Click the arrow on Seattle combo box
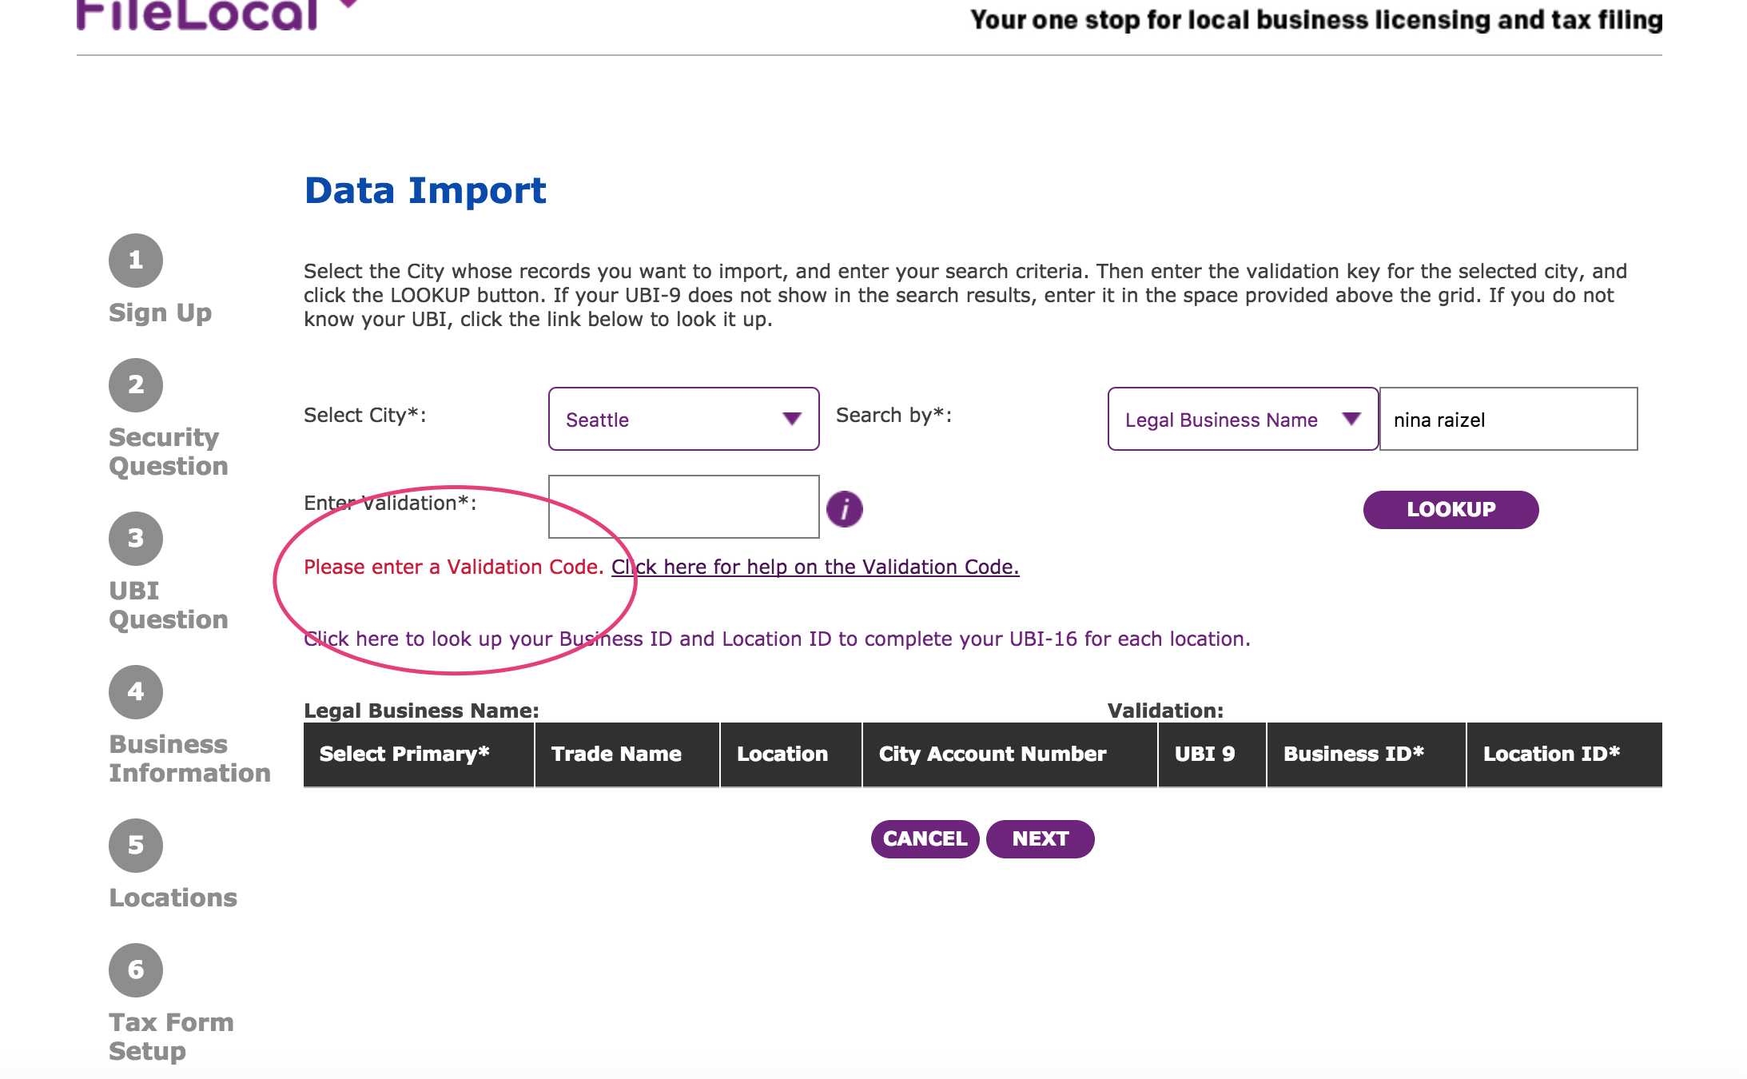1747x1079 pixels. (x=791, y=420)
